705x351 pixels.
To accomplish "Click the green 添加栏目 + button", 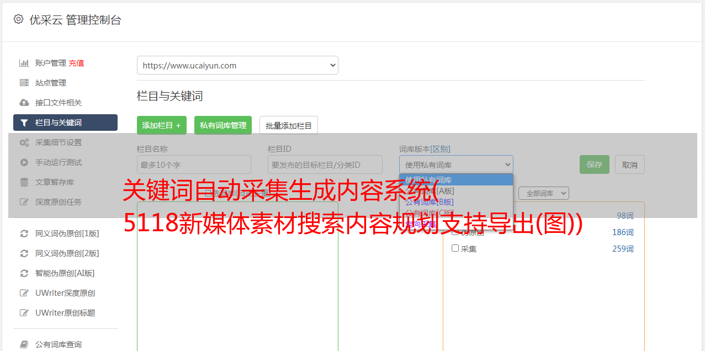I will pyautogui.click(x=162, y=125).
